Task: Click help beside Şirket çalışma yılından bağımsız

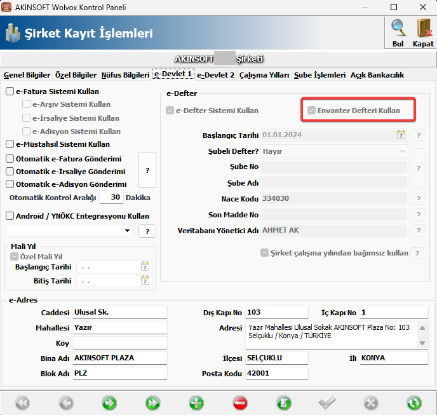Action: (x=417, y=254)
